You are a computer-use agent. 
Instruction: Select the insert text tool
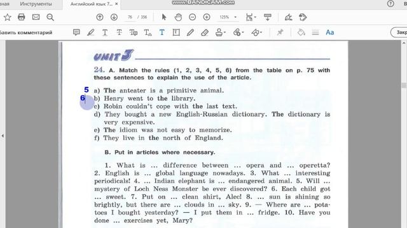click(148, 32)
